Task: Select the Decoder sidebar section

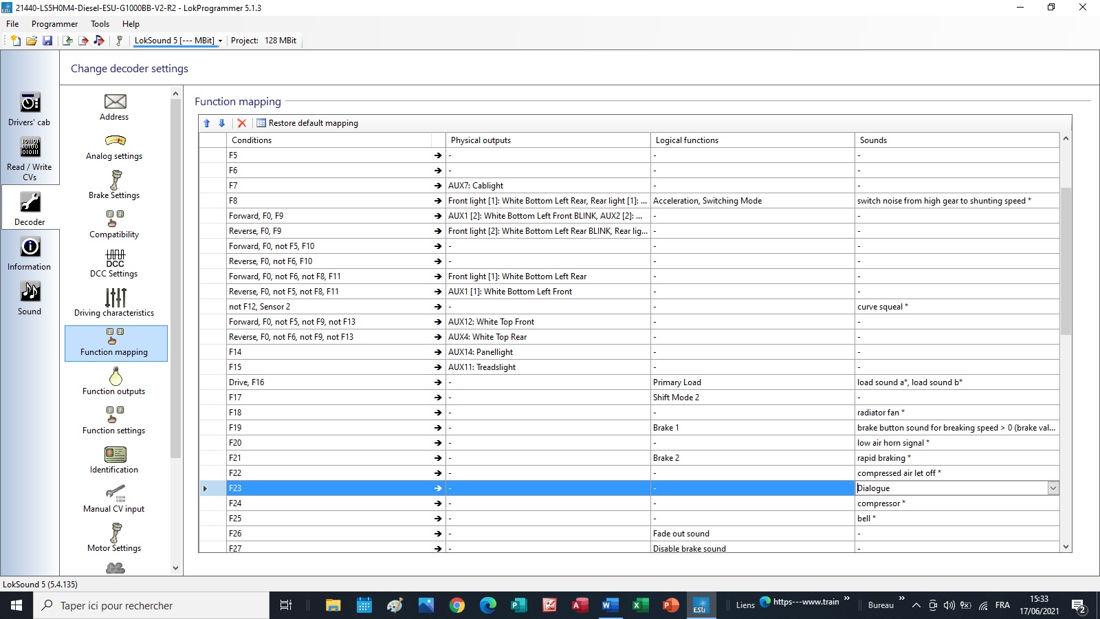Action: pos(30,208)
